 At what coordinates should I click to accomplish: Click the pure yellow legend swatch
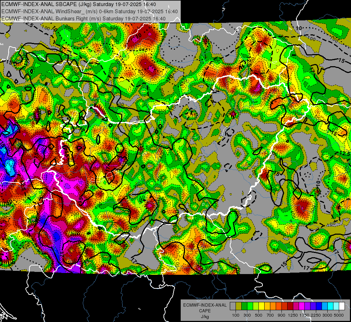[261, 306]
